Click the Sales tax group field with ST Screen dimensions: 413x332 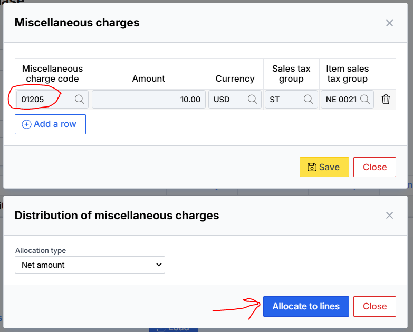pyautogui.click(x=282, y=99)
